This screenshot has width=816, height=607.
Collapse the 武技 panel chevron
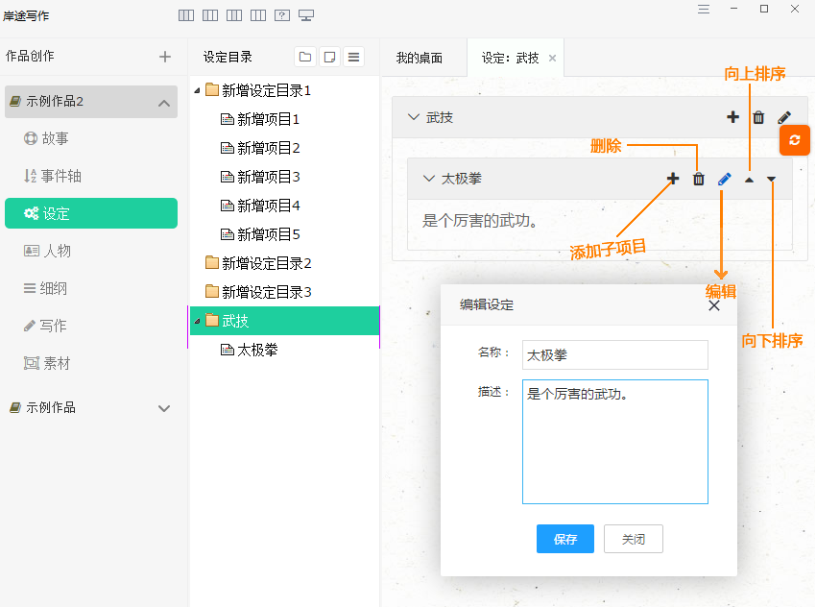pos(413,117)
